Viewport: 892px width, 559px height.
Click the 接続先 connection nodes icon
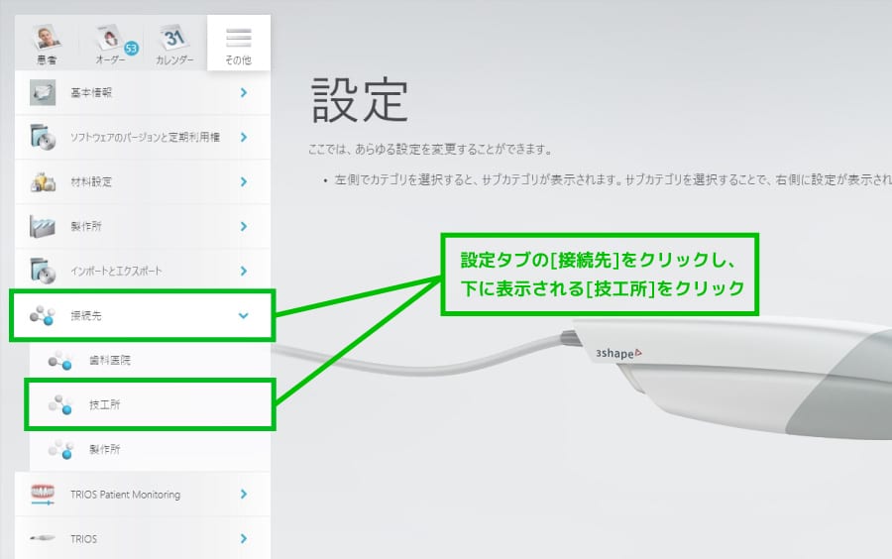43,315
